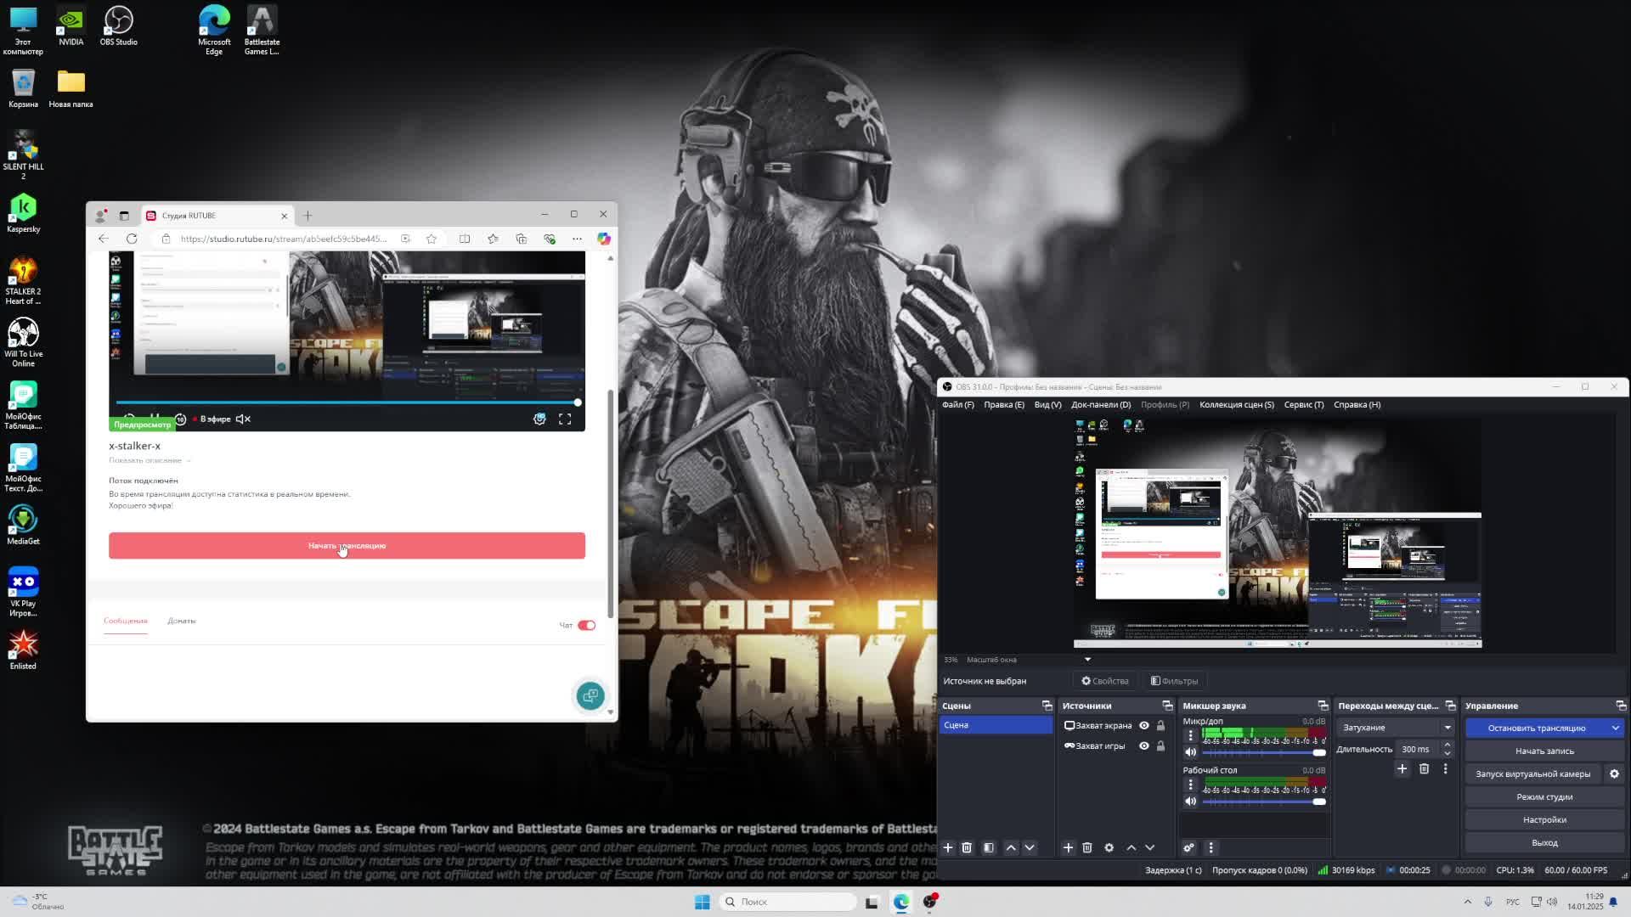Viewport: 1631px width, 917px height.
Task: Open OBS Настройки button
Action: pyautogui.click(x=1544, y=819)
